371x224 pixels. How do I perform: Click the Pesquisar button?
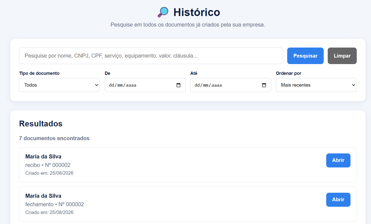(305, 56)
